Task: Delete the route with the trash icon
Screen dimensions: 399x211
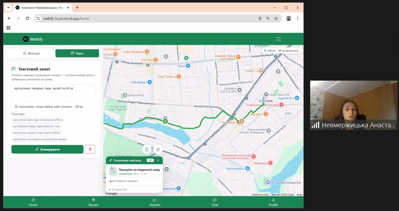Action: (90, 149)
